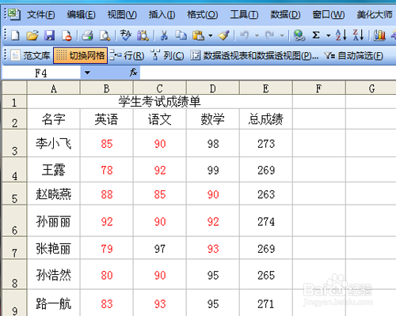Click the 列(C) column button
The width and height of the screenshot is (396, 316).
167,55
